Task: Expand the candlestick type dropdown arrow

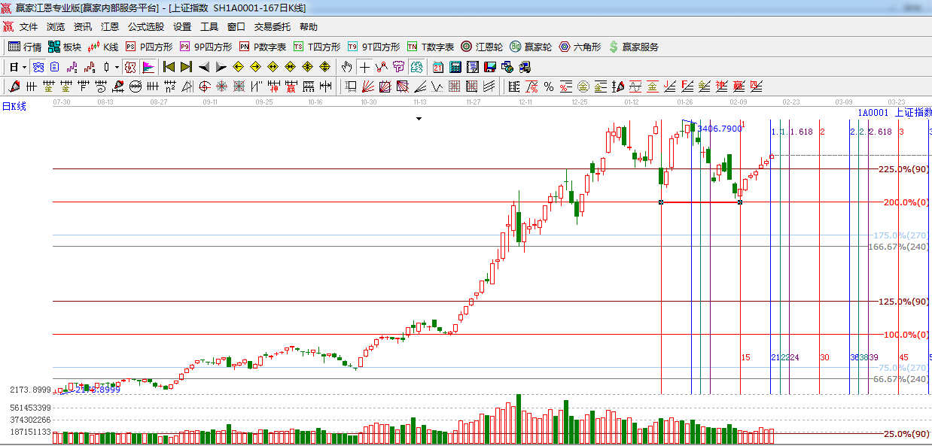Action: pyautogui.click(x=117, y=67)
